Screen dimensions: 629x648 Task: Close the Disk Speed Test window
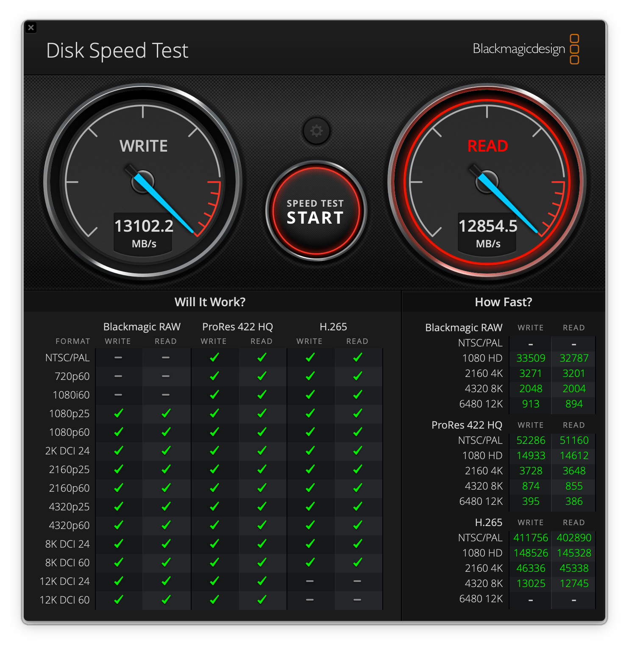click(x=31, y=28)
